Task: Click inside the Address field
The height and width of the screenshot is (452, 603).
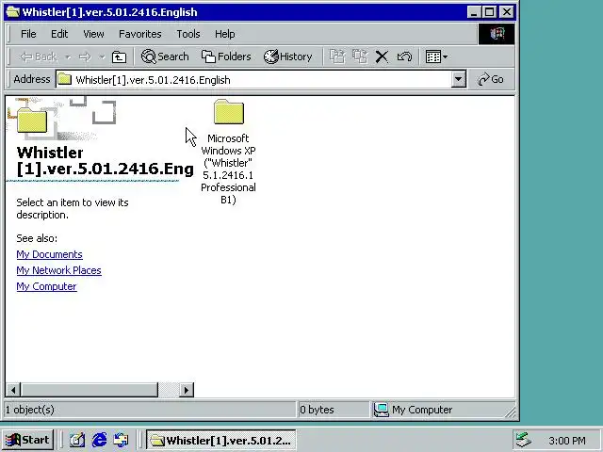Action: point(253,79)
